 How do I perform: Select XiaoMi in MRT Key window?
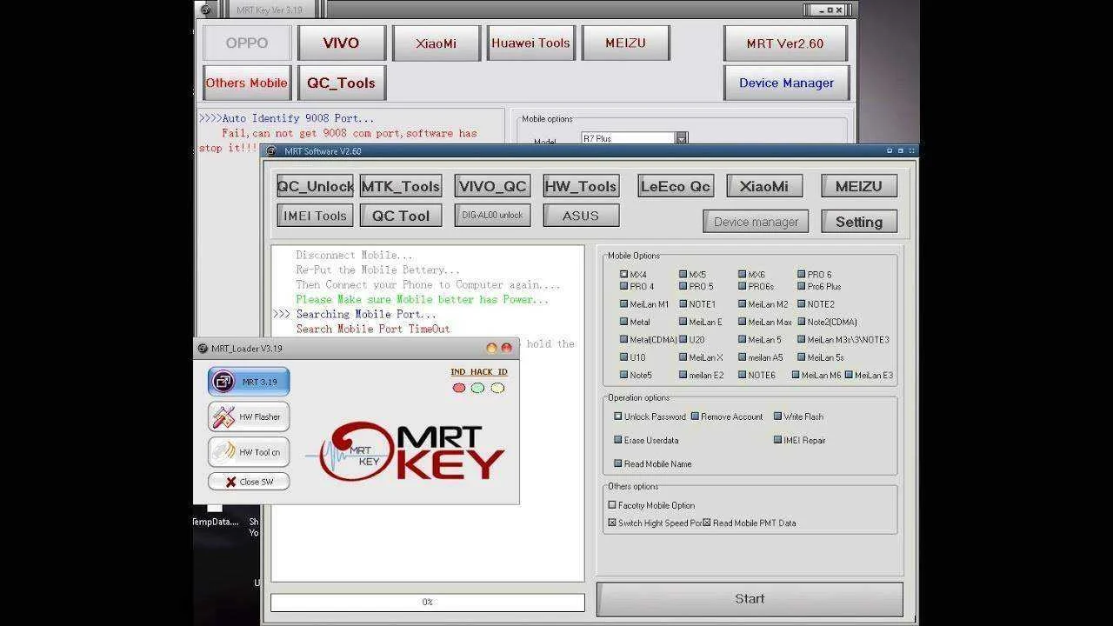click(x=436, y=43)
